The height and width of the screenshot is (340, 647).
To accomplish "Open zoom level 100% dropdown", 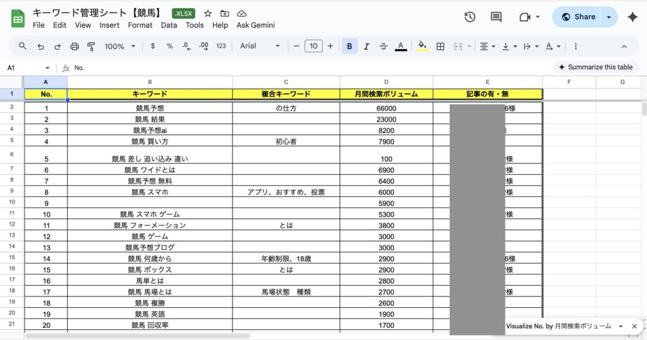I will click(119, 47).
